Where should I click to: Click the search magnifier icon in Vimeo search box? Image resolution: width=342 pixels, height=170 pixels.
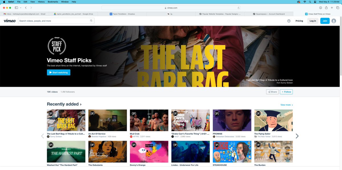[x=91, y=21]
